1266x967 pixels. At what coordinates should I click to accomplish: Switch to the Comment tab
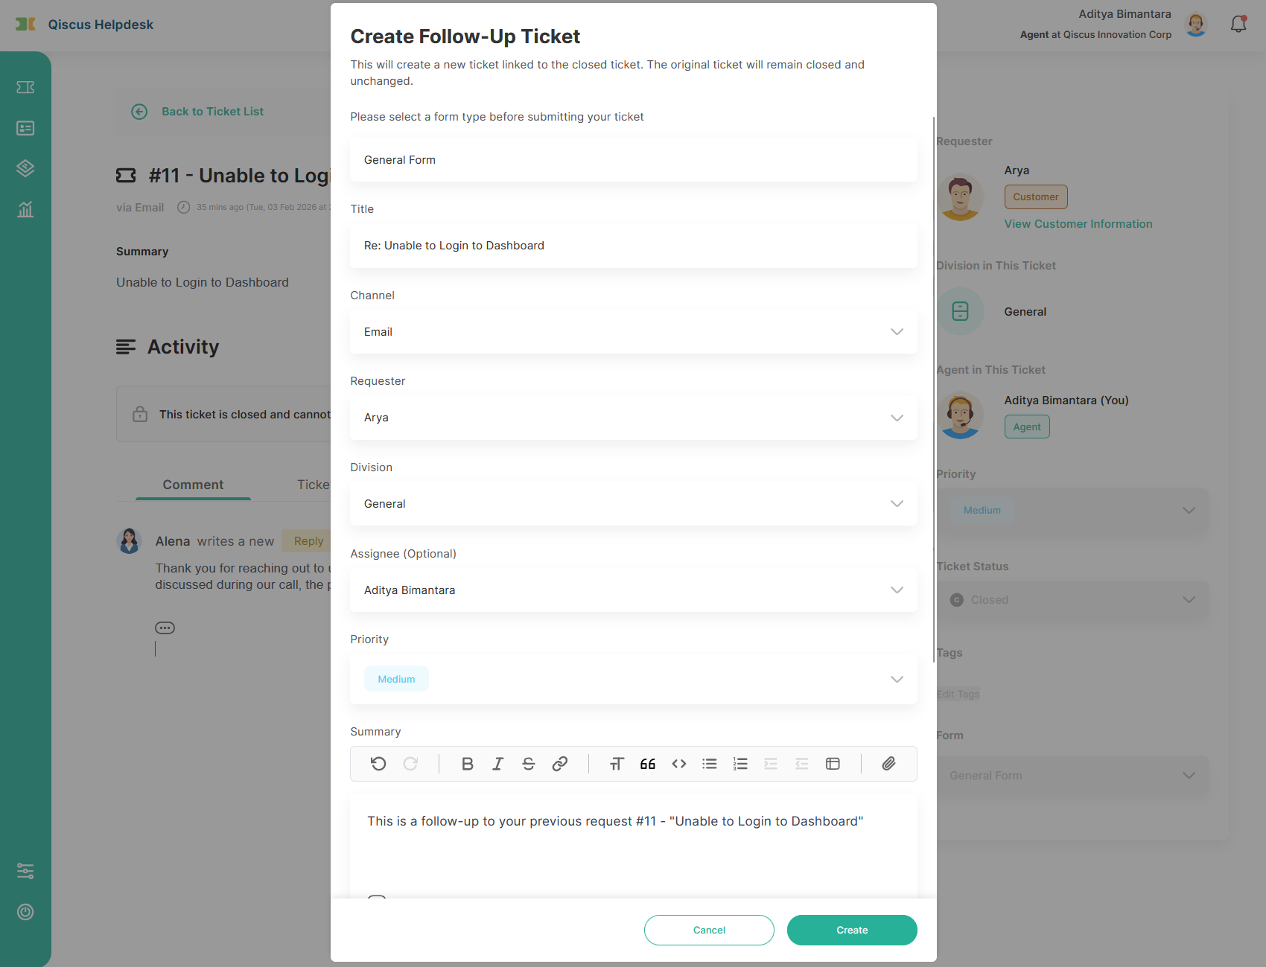tap(193, 485)
